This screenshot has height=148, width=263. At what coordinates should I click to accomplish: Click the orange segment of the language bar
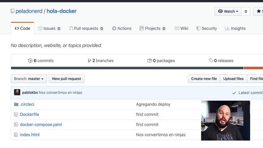(253, 68)
